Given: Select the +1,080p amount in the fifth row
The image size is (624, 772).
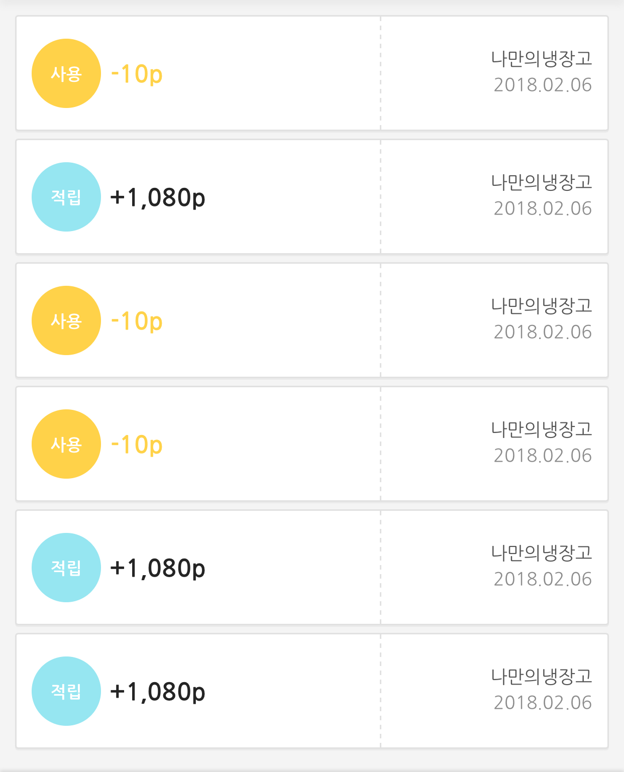Looking at the screenshot, I should pos(158,569).
